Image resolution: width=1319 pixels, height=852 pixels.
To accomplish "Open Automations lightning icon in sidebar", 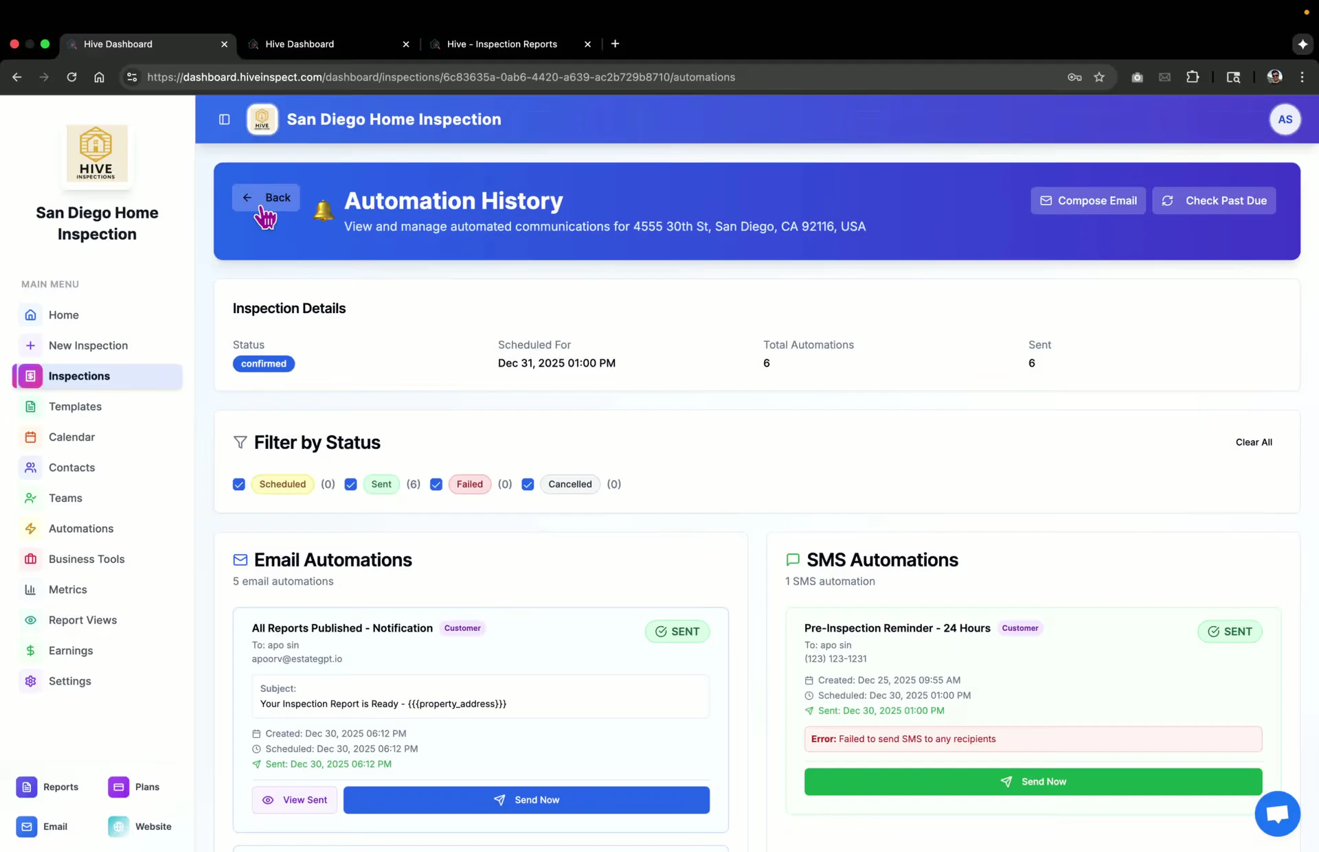I will tap(30, 529).
